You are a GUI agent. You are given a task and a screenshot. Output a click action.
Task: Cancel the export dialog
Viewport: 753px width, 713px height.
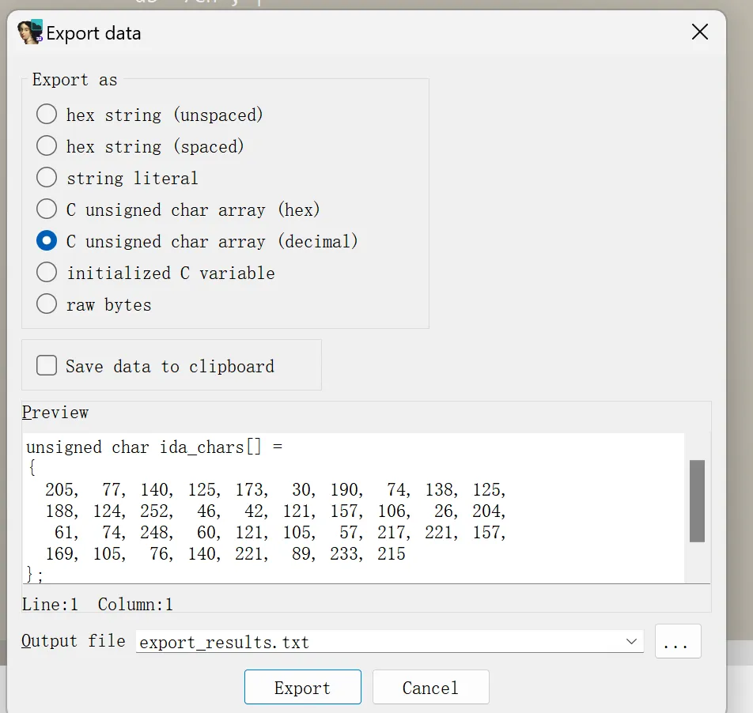click(x=430, y=688)
